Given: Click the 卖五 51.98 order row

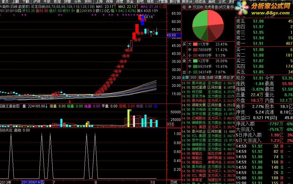Looking at the screenshot, I should [x=264, y=21].
